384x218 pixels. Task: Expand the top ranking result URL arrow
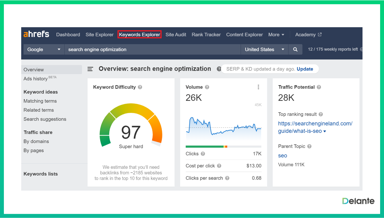[x=325, y=131]
